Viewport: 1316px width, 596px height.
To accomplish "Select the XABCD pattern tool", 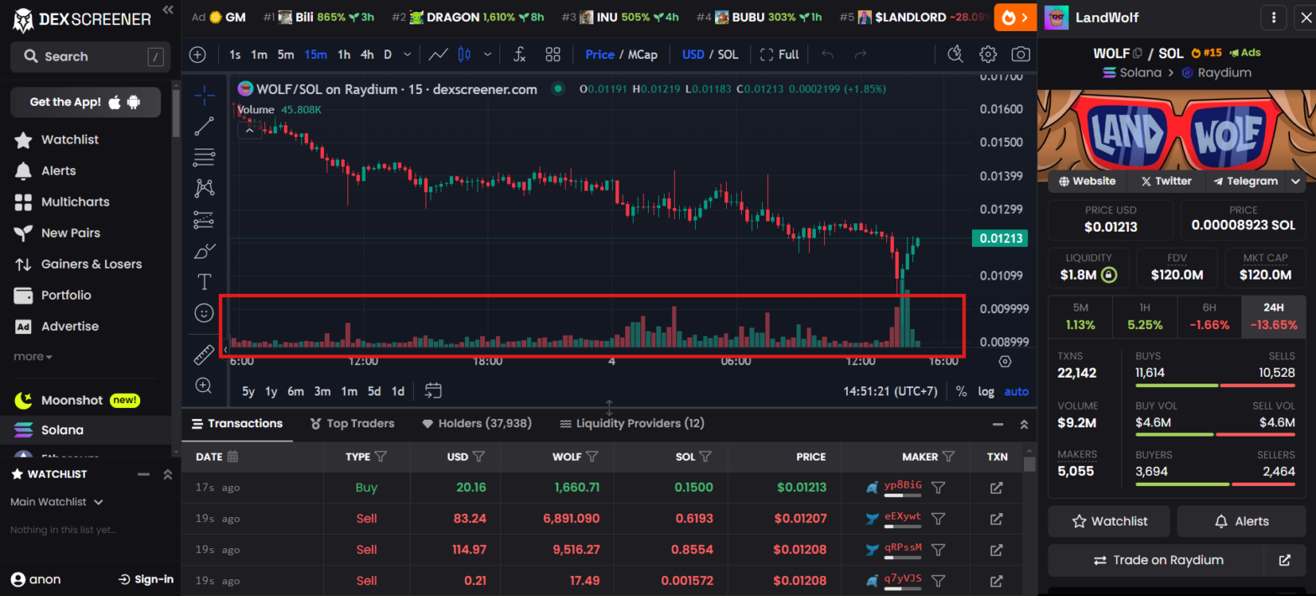I will [204, 188].
